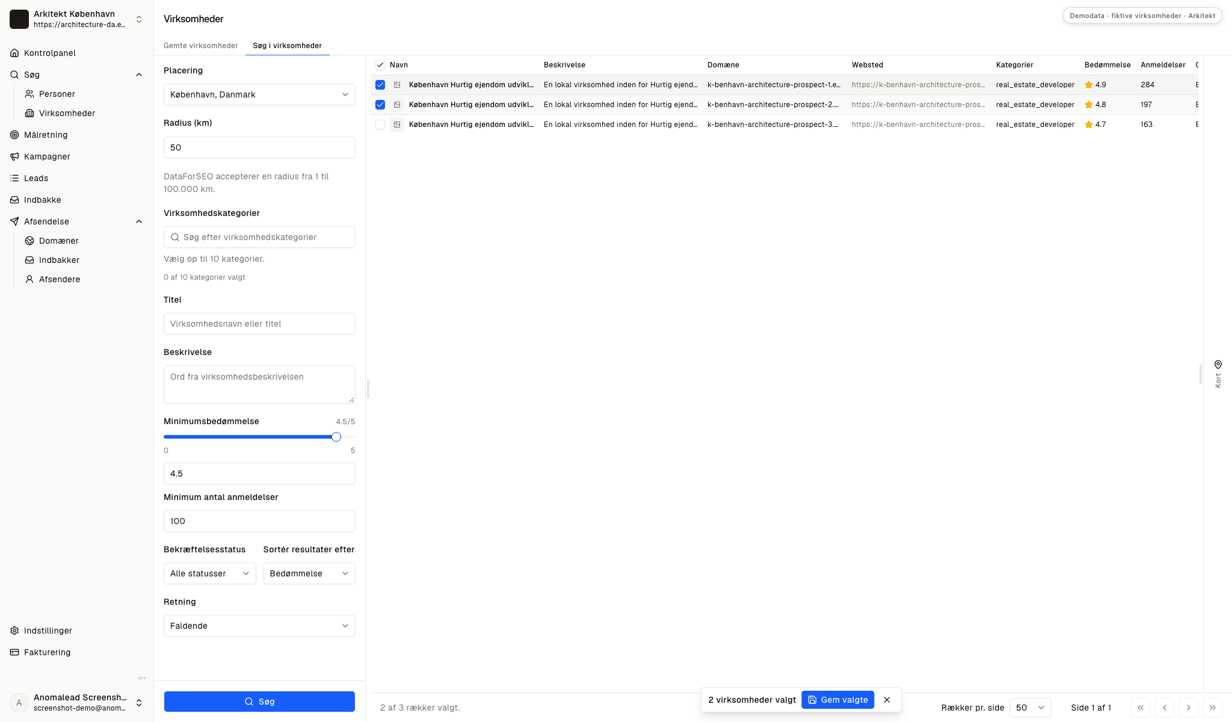Open Indbakke inbox icon
The image size is (1232, 722).
pyautogui.click(x=14, y=200)
